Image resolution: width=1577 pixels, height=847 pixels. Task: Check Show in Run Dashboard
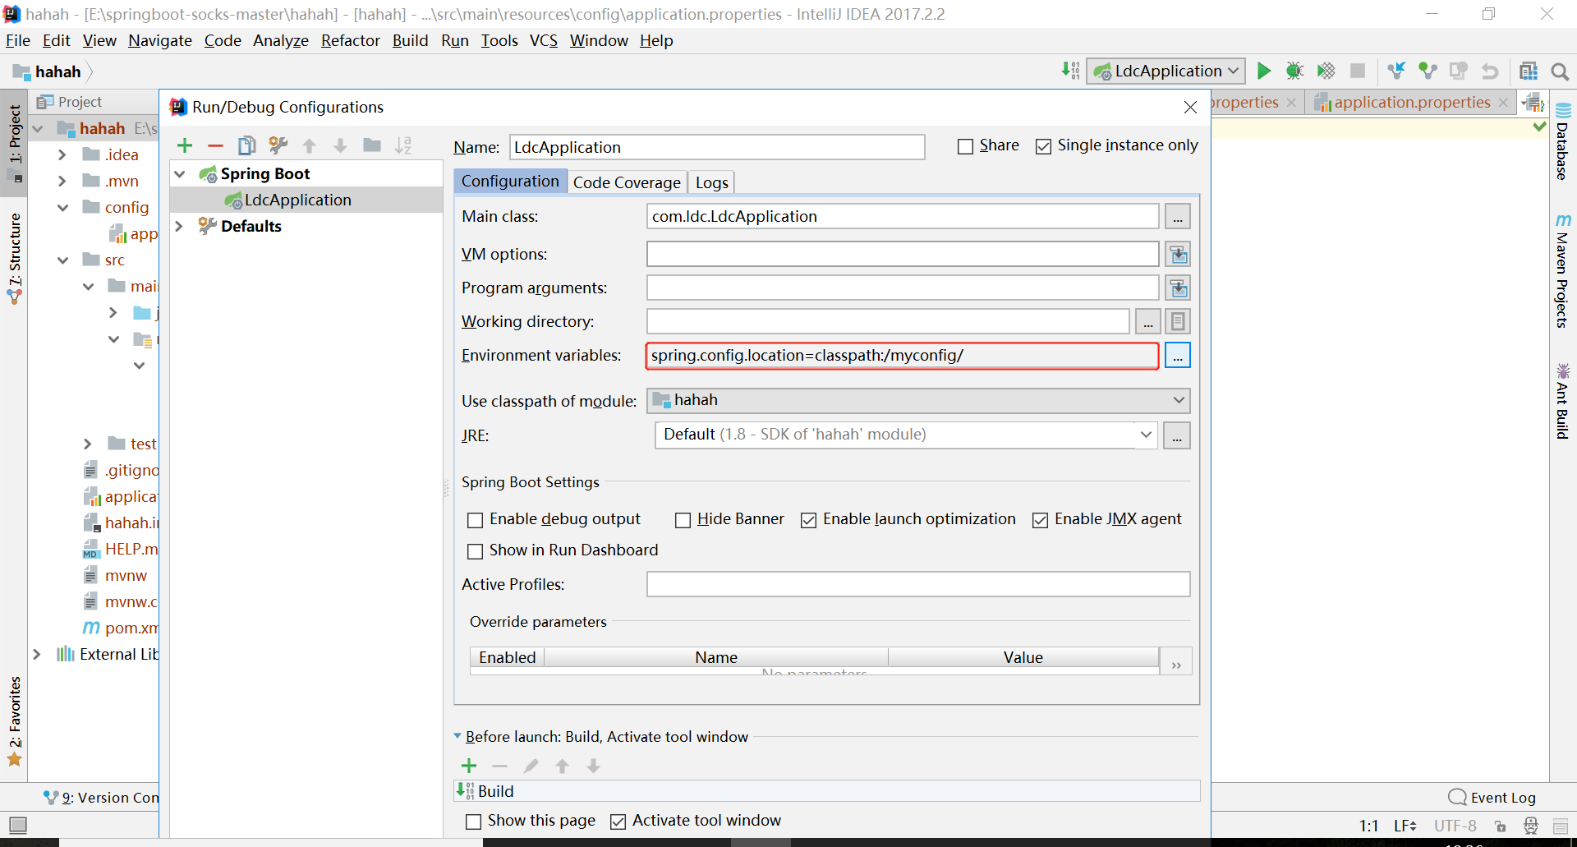475,551
